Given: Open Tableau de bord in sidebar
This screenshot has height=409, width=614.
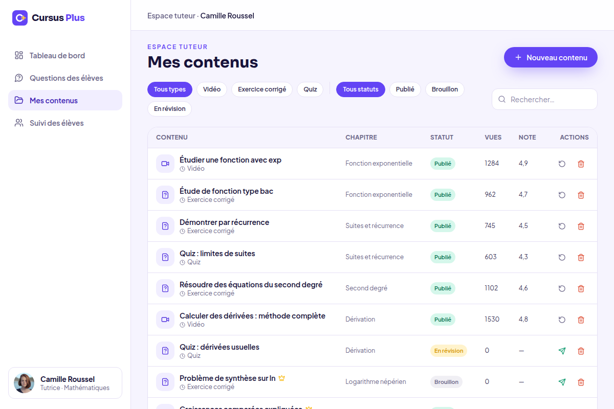Looking at the screenshot, I should [65, 55].
